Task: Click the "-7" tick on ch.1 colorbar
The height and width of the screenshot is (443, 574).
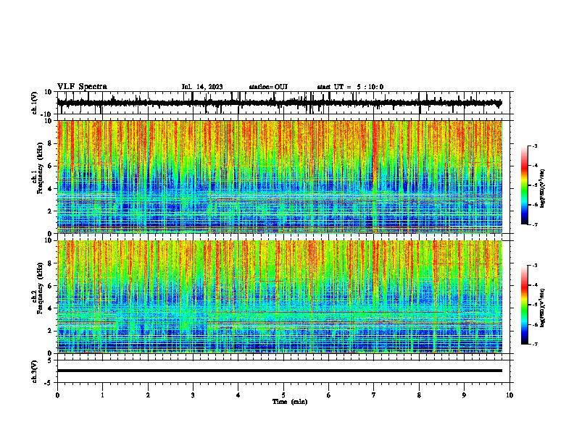Action: pos(534,224)
